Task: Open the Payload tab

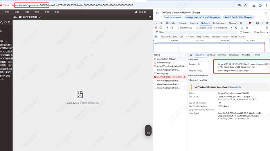Action: (211, 55)
